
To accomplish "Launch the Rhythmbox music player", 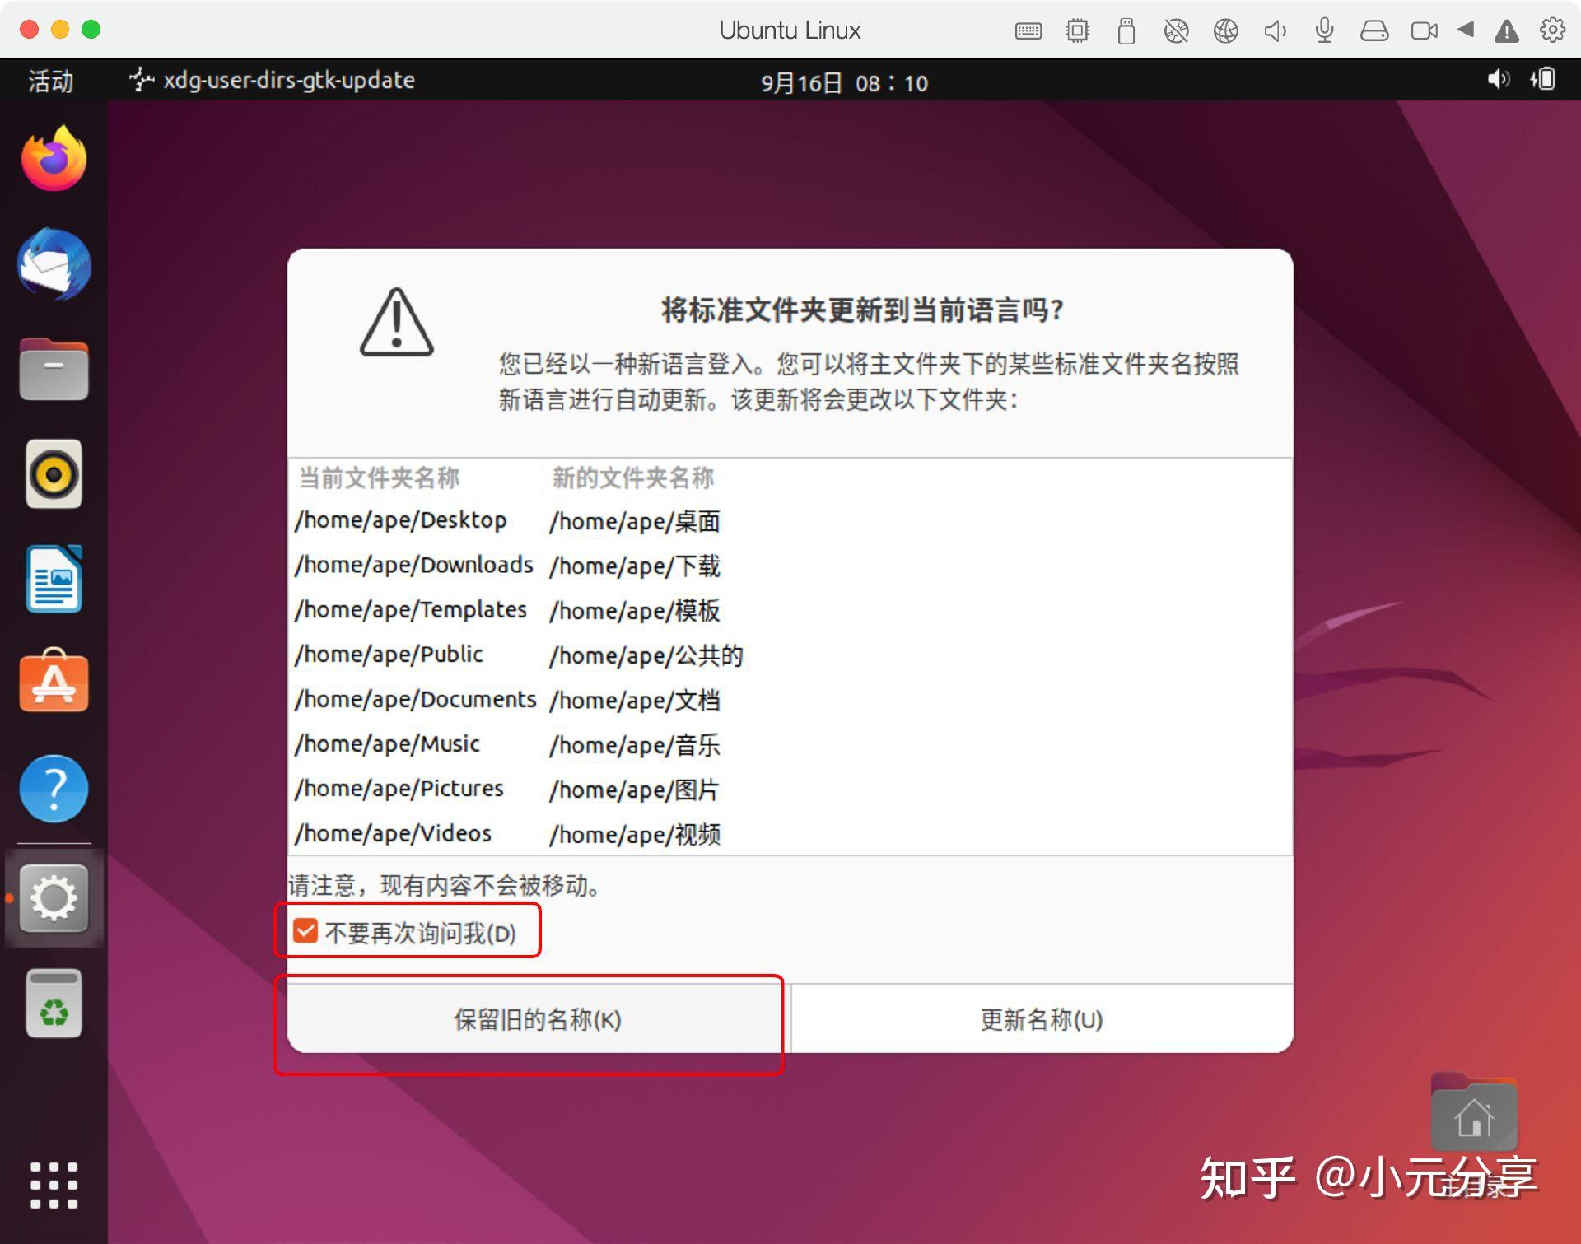I will (x=53, y=474).
